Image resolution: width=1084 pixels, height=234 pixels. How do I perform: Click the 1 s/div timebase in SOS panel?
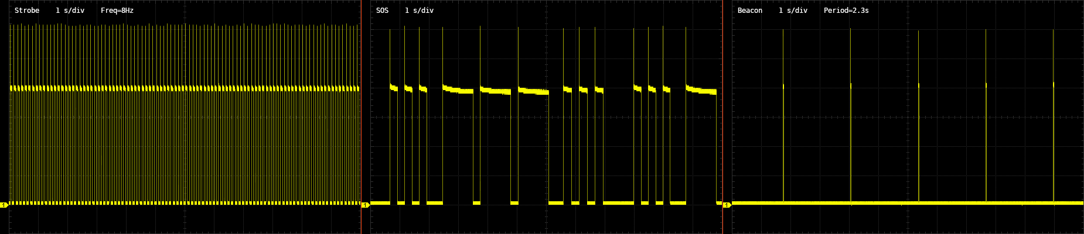point(419,11)
